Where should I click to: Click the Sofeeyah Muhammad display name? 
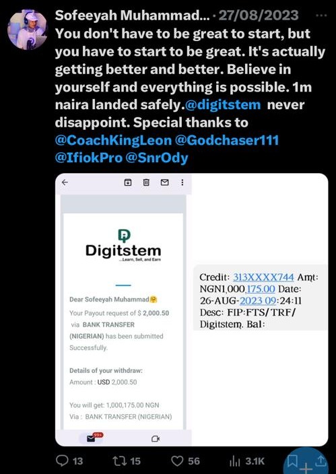132,15
